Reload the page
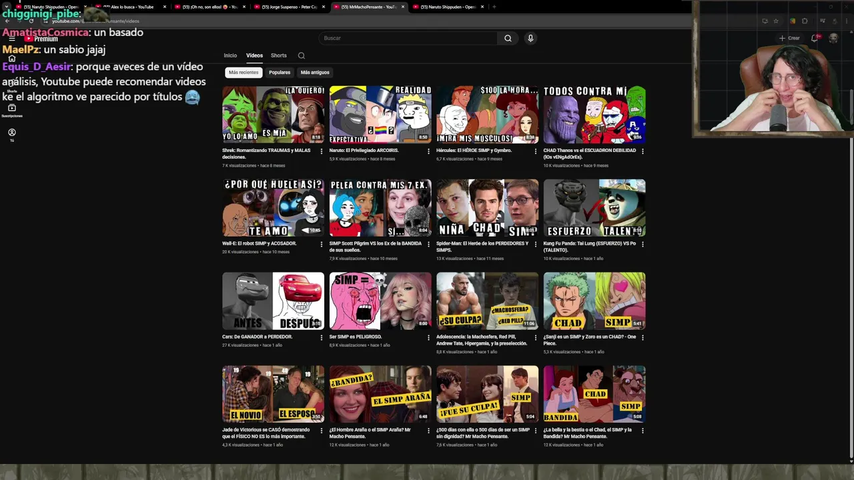 coord(31,21)
